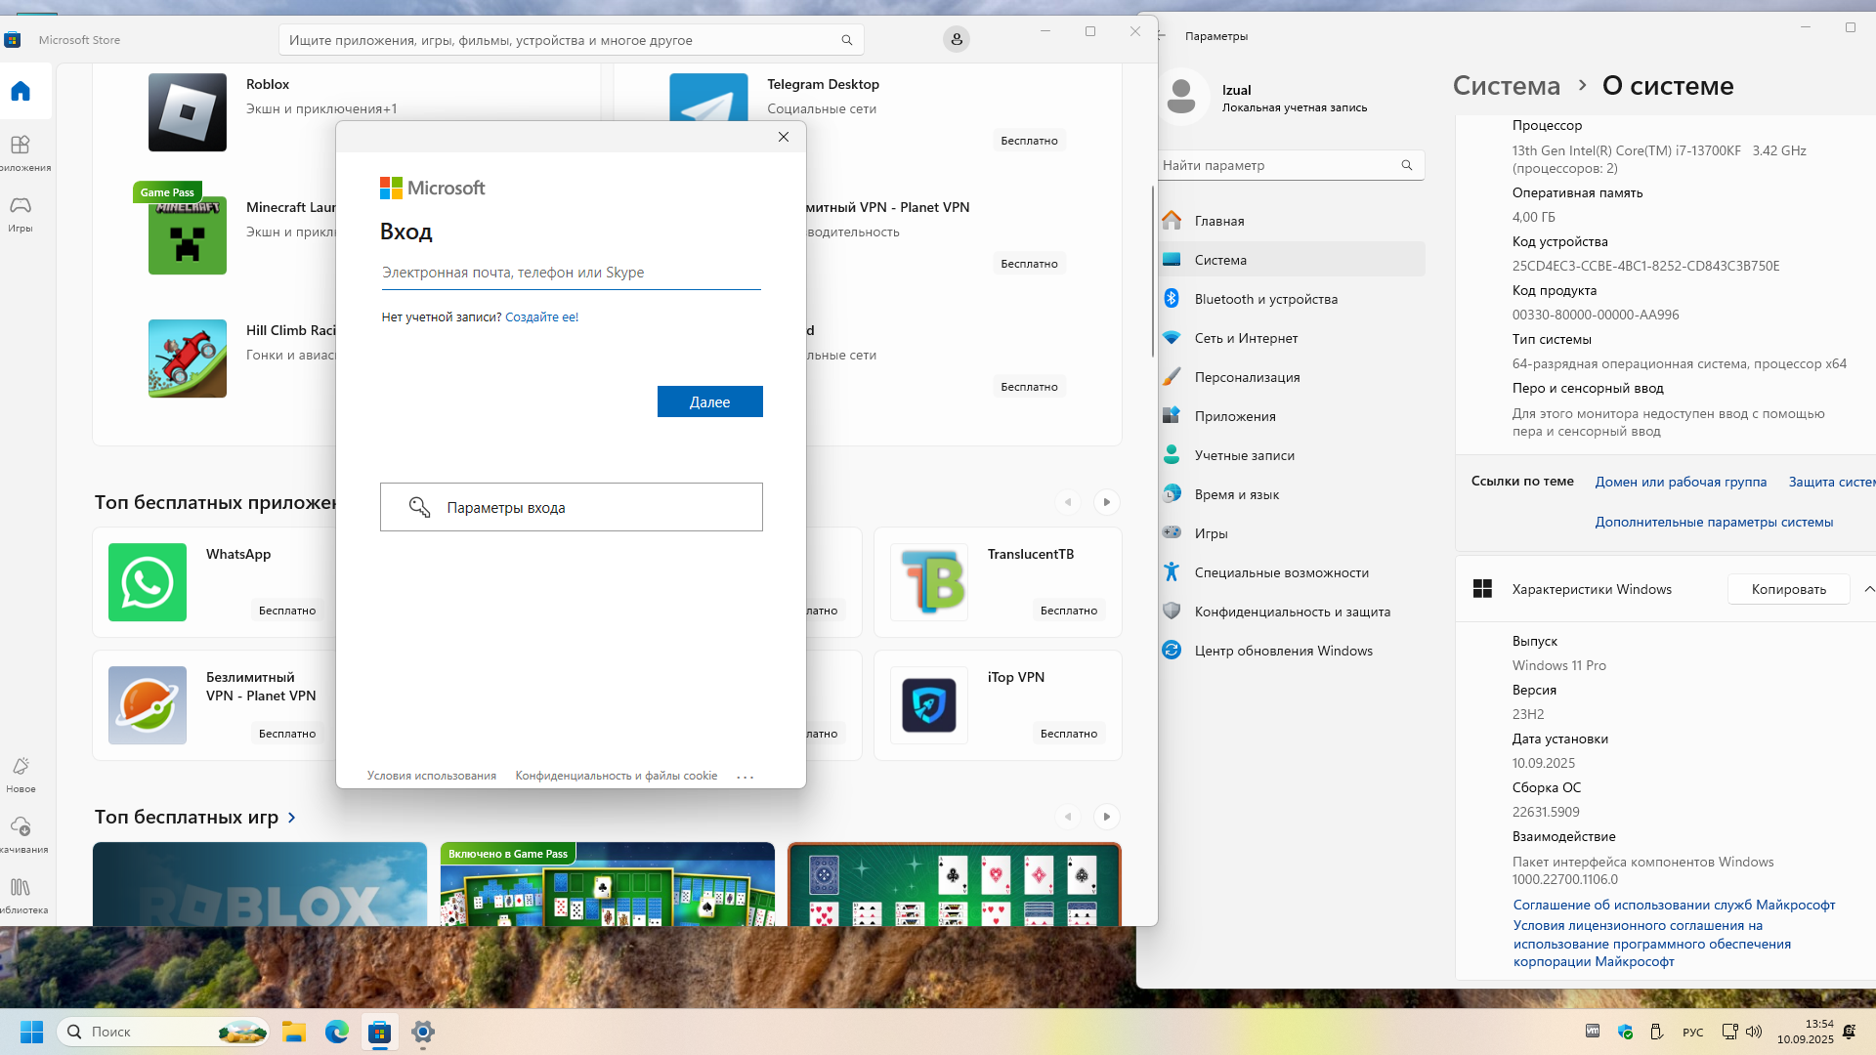Click Бесплатно button for WhatsApp

pyautogui.click(x=287, y=611)
